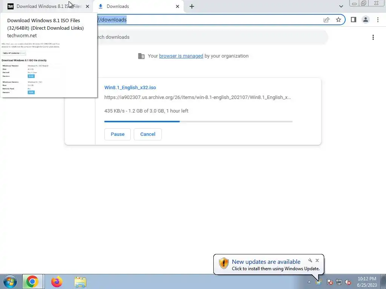The width and height of the screenshot is (386, 289).
Task: Click the network status tray icon
Action: [339, 282]
